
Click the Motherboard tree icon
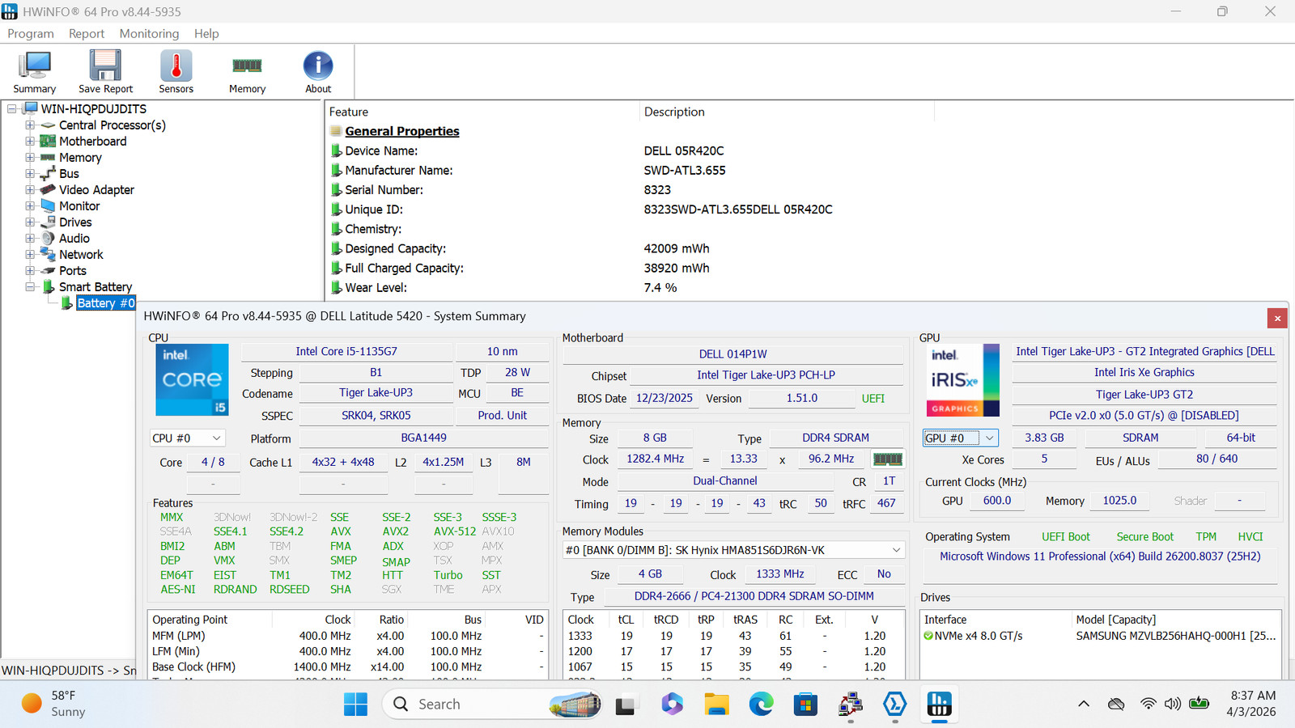tap(49, 142)
